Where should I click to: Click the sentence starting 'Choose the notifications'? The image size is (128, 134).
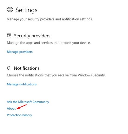pyautogui.click(x=56, y=75)
